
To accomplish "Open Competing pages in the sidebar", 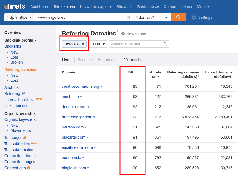I will point(20,162).
